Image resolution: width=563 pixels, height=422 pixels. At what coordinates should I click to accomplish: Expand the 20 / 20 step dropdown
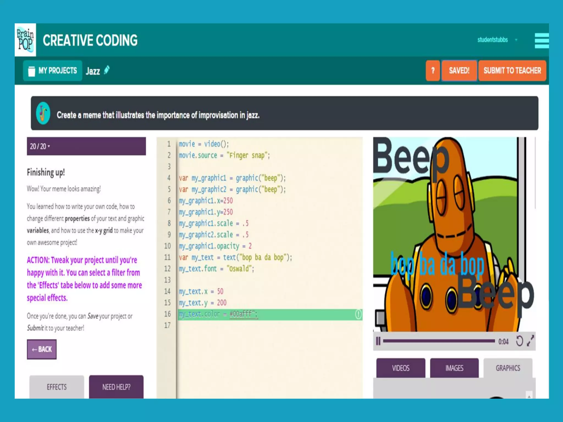click(40, 146)
